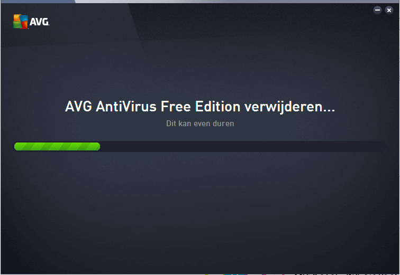400x275 pixels.
Task: Click the word "AntiVirus" in the heading
Action: 126,106
